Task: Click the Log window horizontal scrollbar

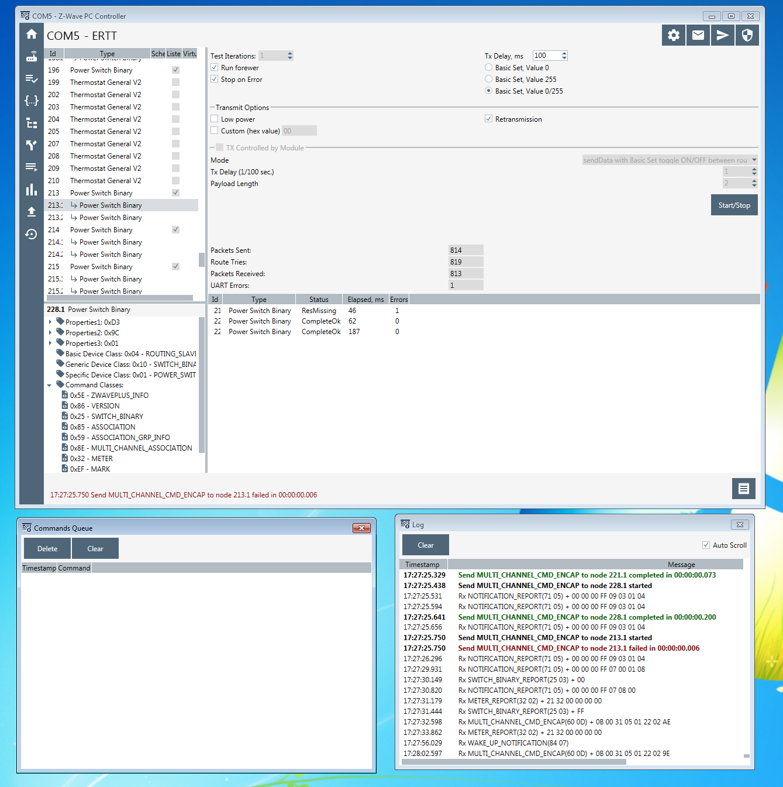Action: point(514,762)
